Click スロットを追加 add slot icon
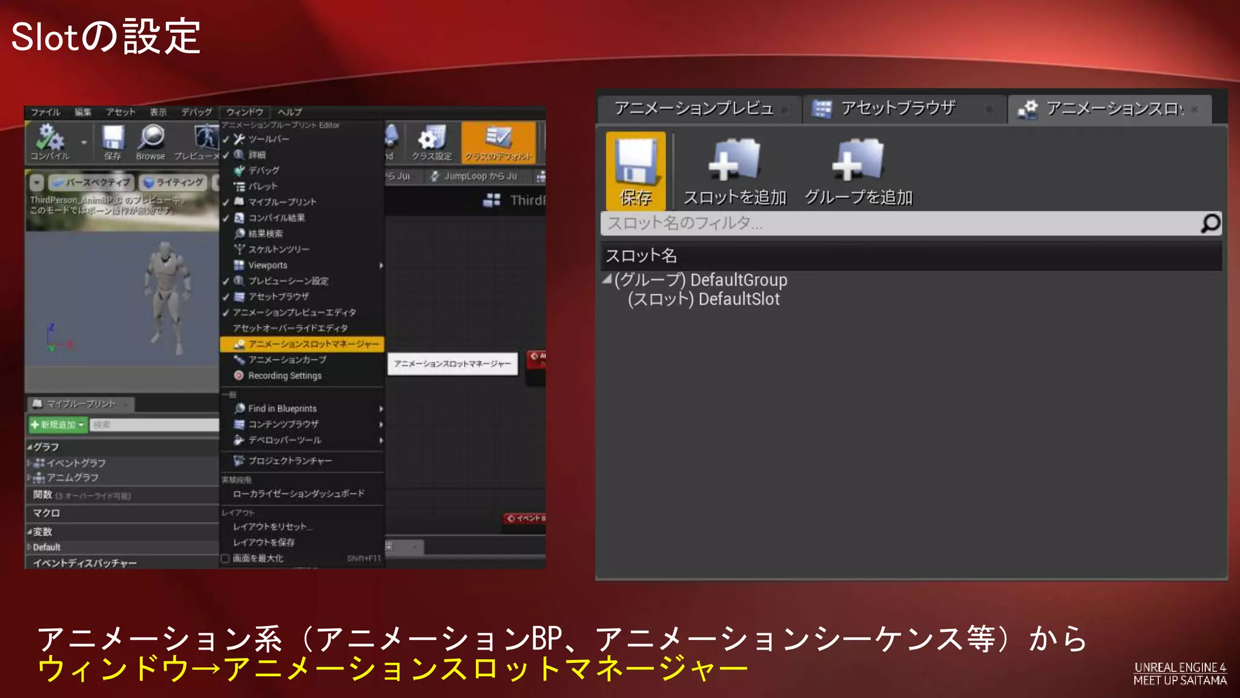Viewport: 1240px width, 698px height. [x=734, y=161]
